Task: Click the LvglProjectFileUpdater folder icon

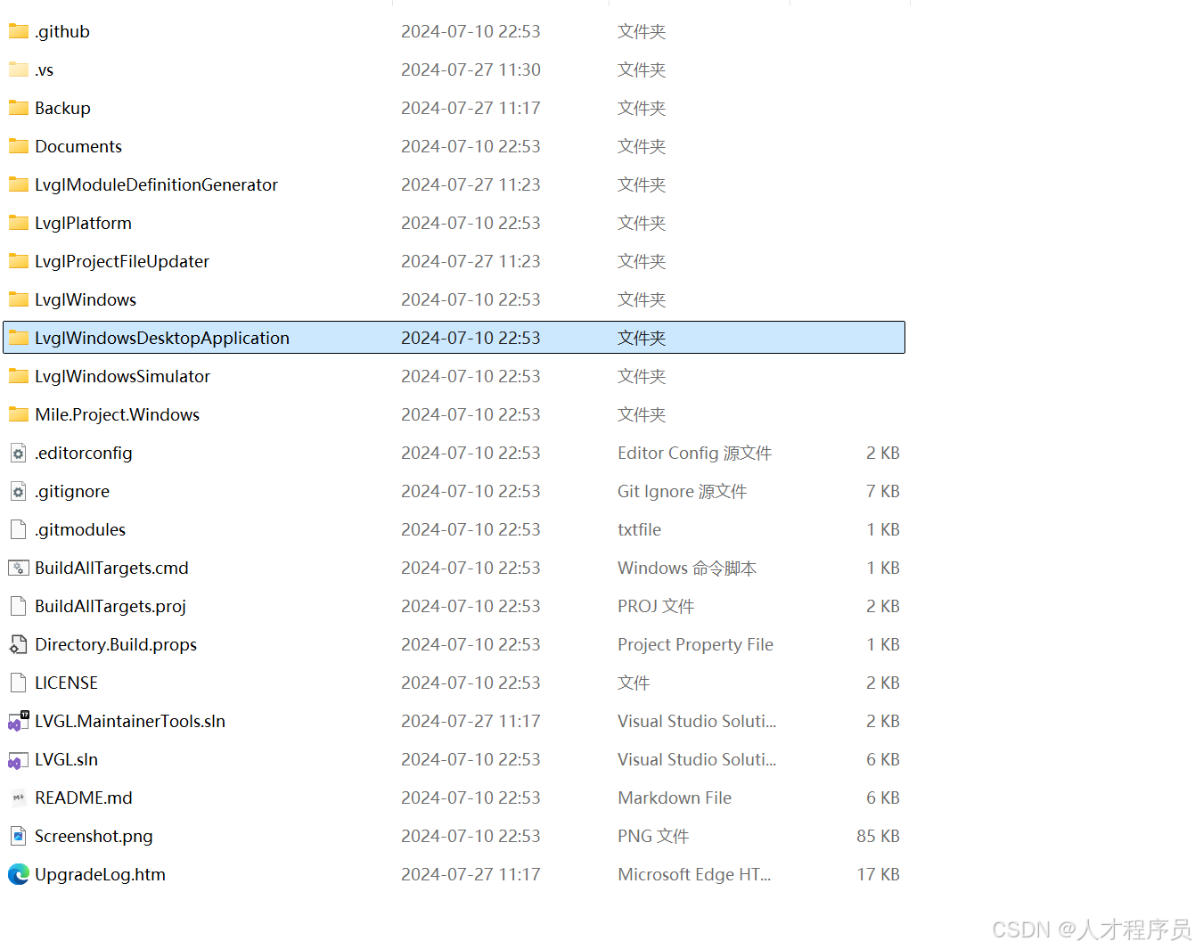Action: pyautogui.click(x=19, y=261)
